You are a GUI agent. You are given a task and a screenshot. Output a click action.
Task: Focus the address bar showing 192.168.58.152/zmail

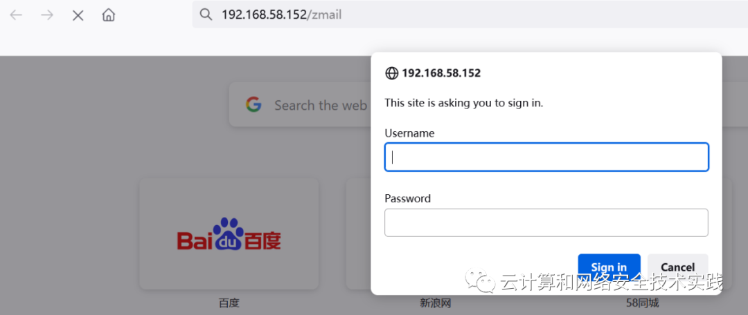pyautogui.click(x=470, y=15)
